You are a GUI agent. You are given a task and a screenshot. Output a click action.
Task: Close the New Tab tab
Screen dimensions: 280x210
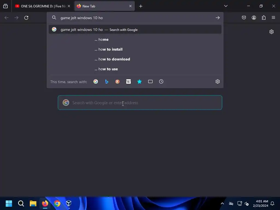coord(130,6)
